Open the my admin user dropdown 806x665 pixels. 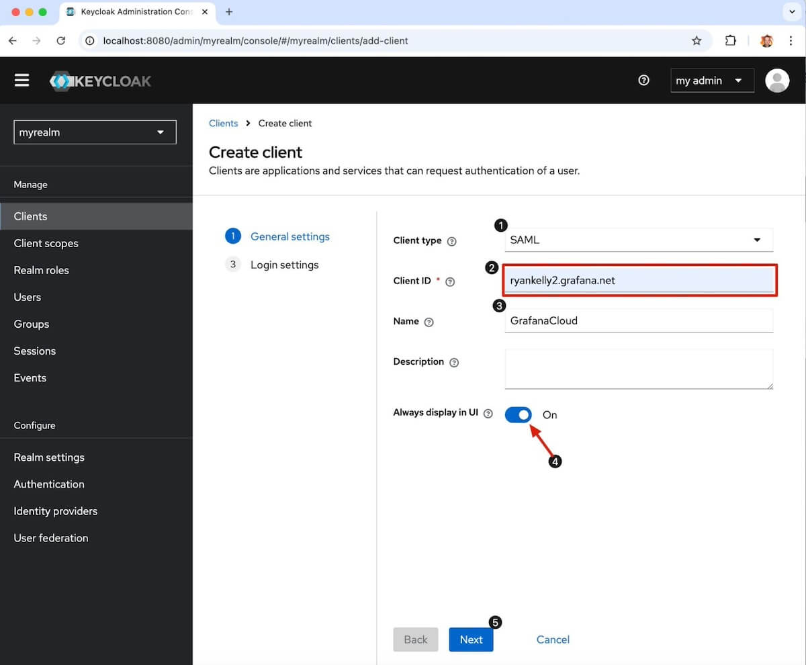(x=711, y=81)
